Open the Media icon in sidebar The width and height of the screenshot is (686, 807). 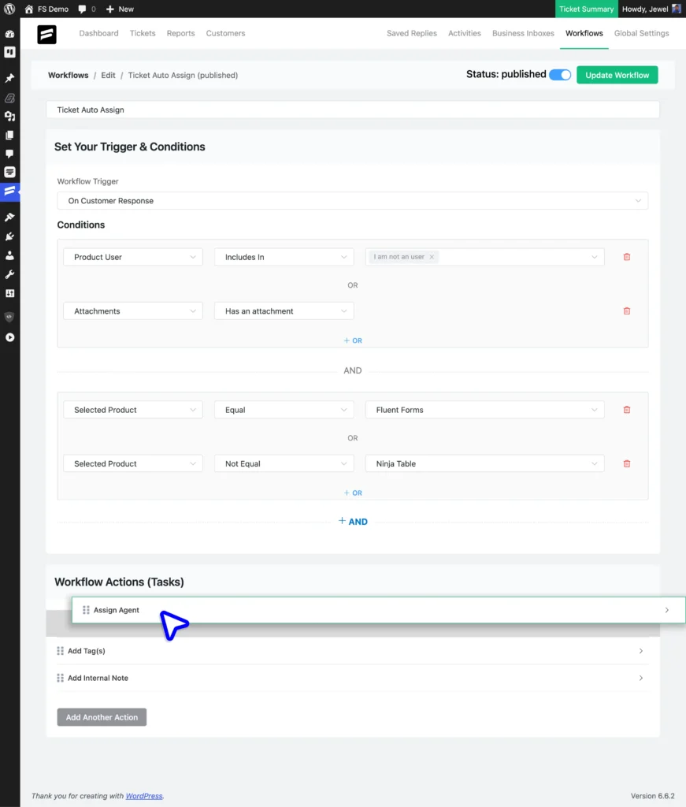(9, 117)
